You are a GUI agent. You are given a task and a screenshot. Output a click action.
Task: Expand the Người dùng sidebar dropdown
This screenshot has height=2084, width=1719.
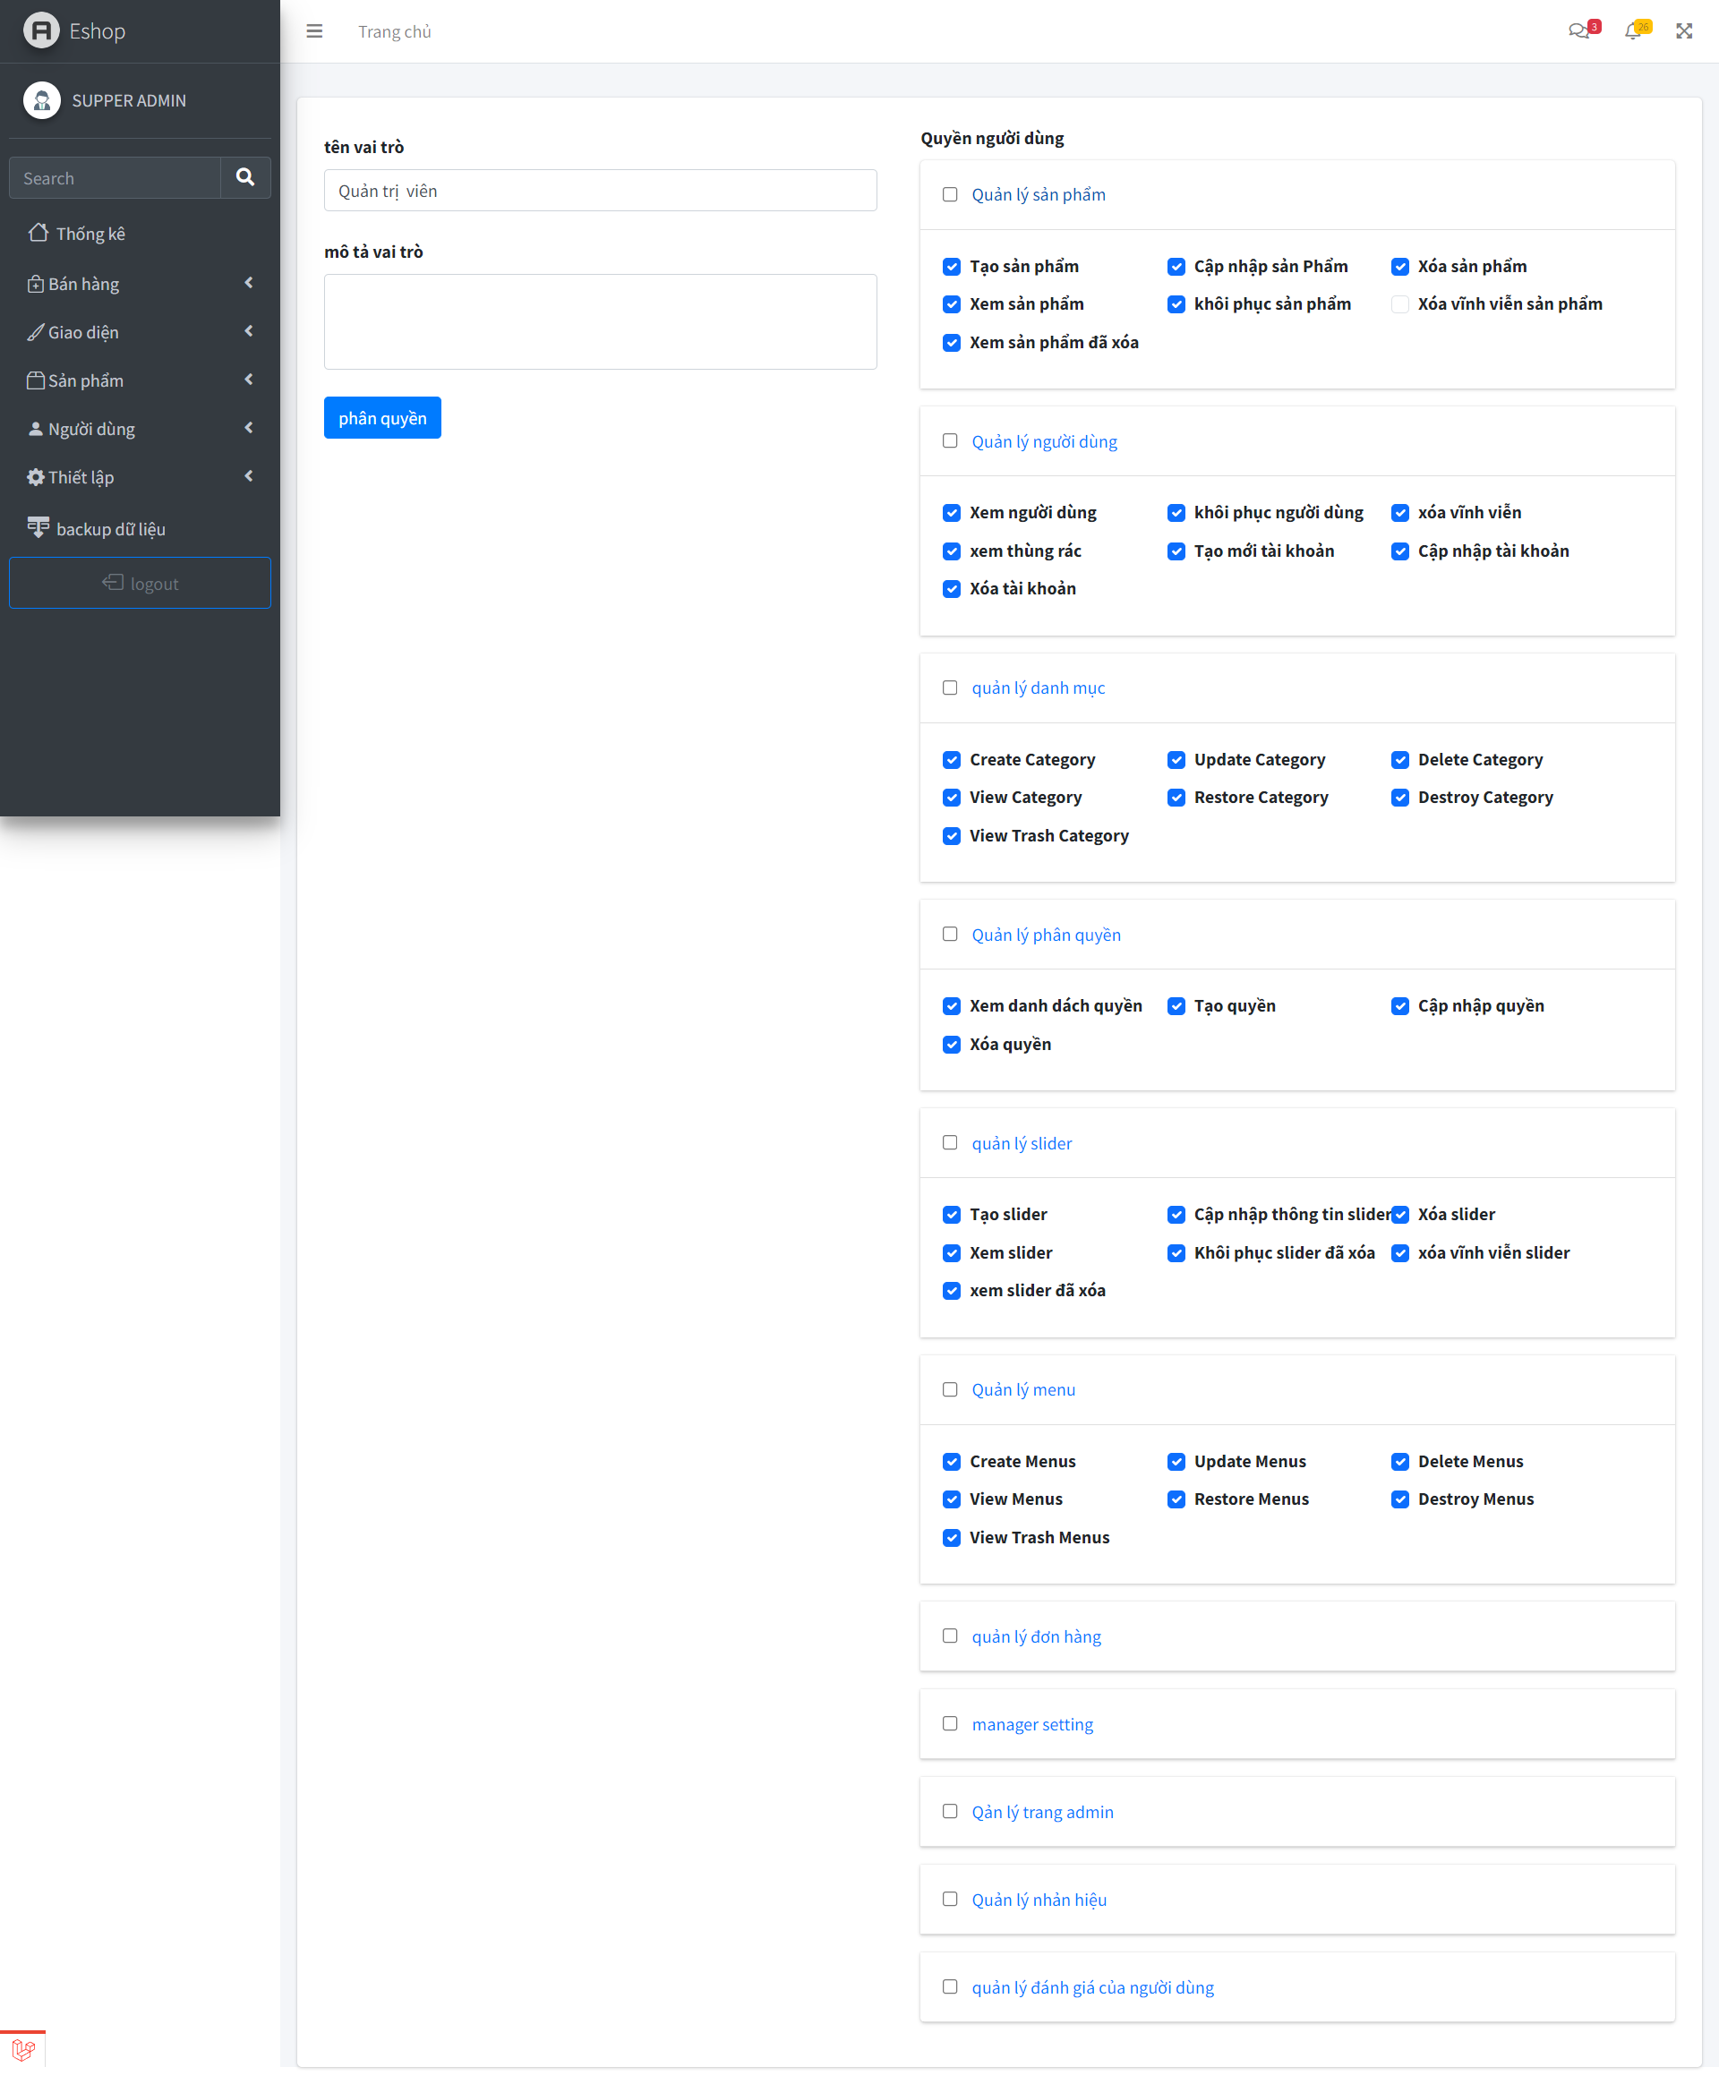(141, 428)
